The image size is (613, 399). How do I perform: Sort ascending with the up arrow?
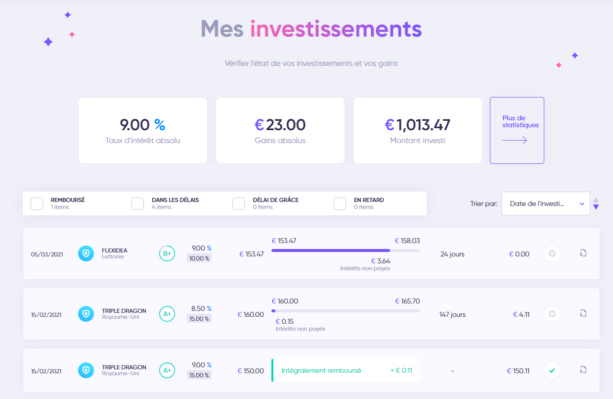(596, 200)
